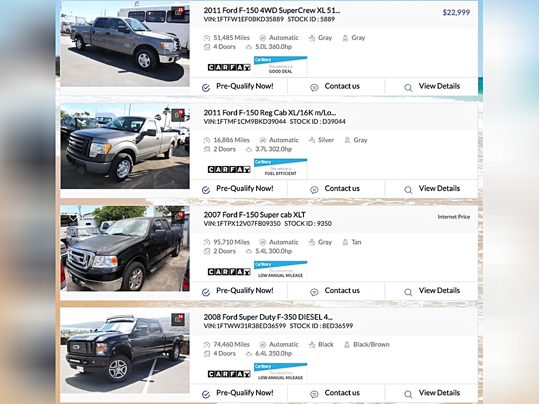
Task: Click the $22,999 price
Action: 456,12
